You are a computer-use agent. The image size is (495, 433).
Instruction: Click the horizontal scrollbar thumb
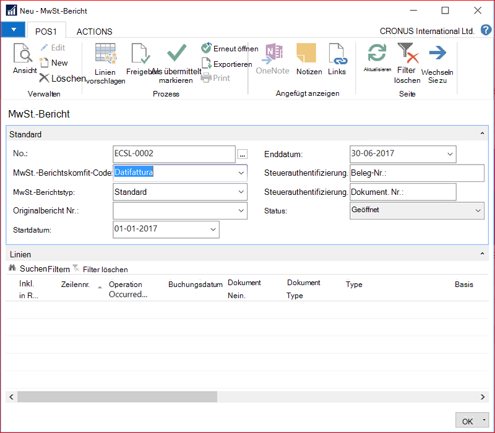[117, 397]
